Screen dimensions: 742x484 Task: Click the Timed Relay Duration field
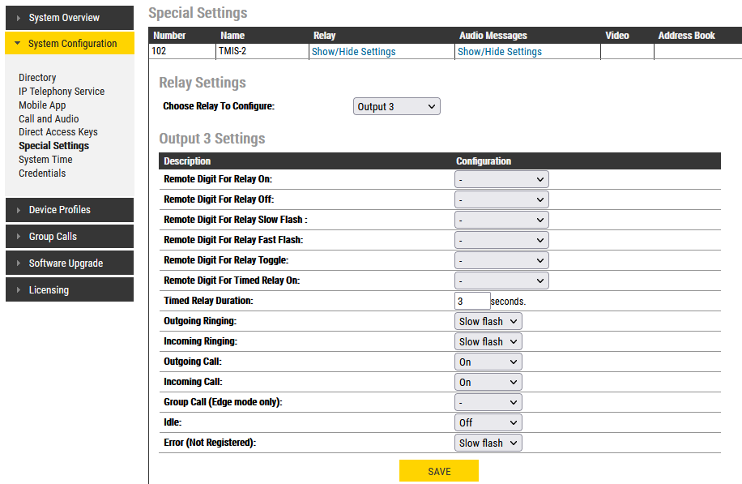[472, 301]
